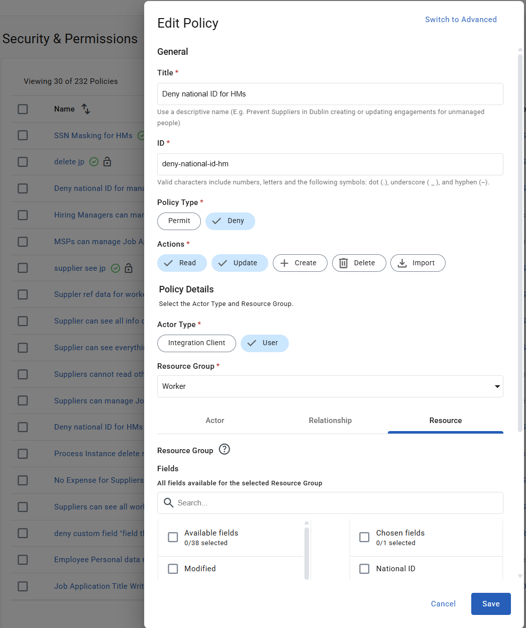Click Switch to Advanced link

pyautogui.click(x=461, y=20)
